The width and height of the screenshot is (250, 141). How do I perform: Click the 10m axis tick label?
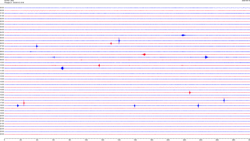tap(86, 140)
